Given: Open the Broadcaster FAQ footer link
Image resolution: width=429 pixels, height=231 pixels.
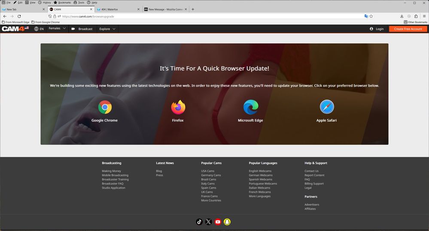Looking at the screenshot, I should (x=113, y=184).
